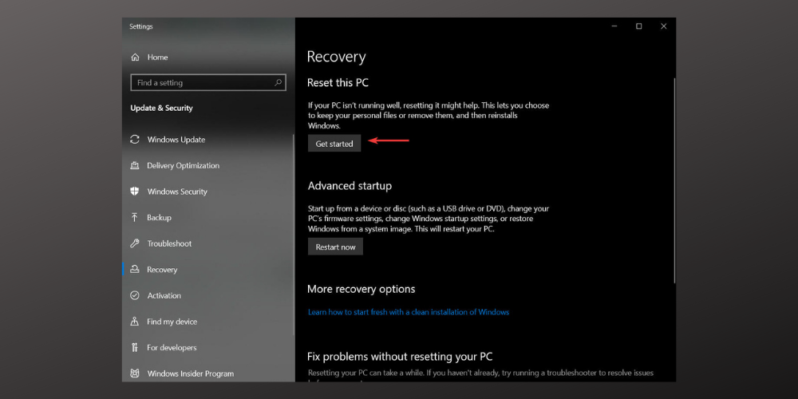Viewport: 798px width, 399px height.
Task: Click the Home icon in sidebar
Action: (x=134, y=57)
